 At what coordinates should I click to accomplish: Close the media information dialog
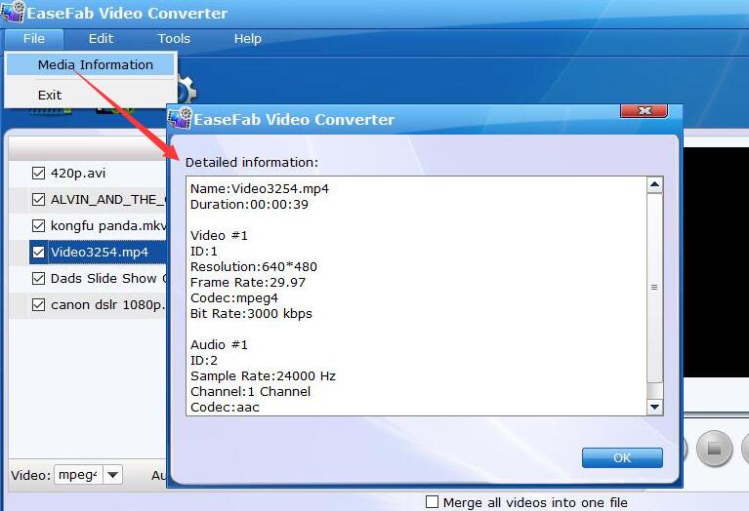tap(644, 111)
